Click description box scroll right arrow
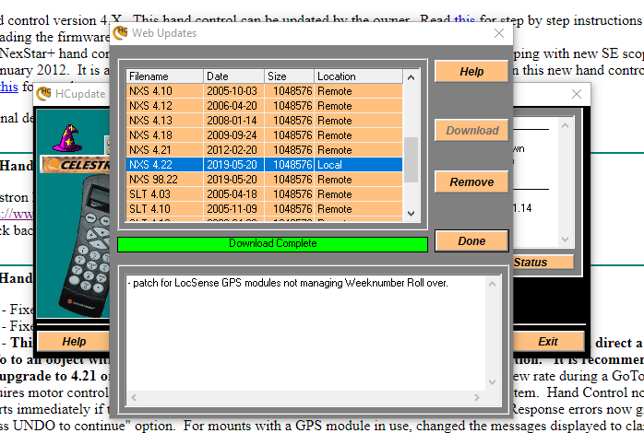Viewport: 644px width, 433px height. 476,397
